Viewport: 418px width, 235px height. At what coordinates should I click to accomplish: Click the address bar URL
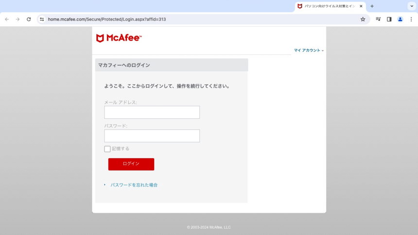pyautogui.click(x=107, y=19)
